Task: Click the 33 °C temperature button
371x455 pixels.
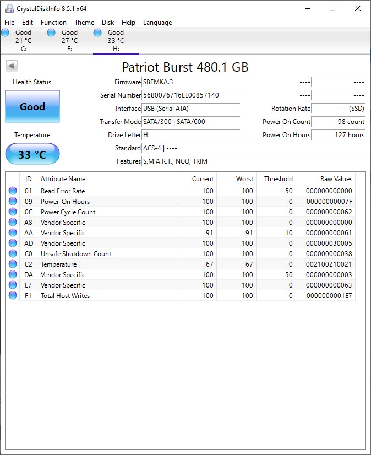Action: (32, 154)
